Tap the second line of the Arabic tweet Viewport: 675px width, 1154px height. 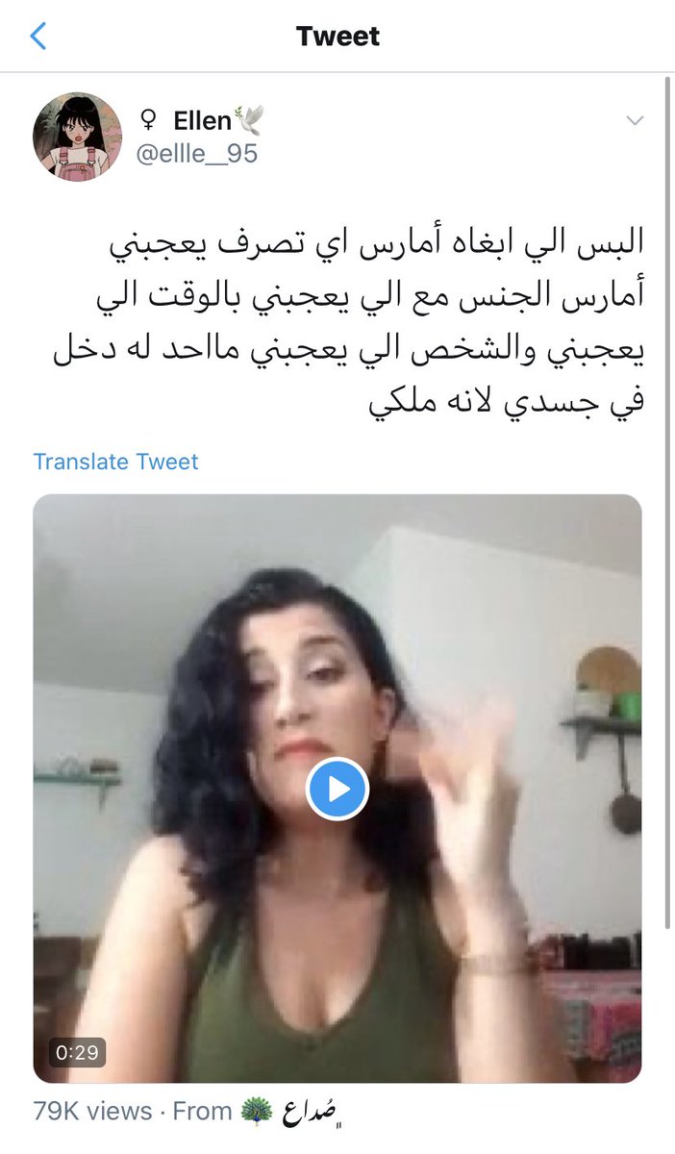(x=364, y=296)
